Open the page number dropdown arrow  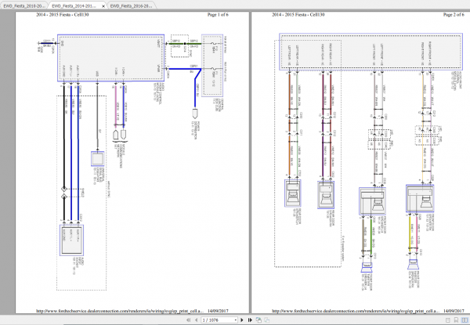point(236,320)
